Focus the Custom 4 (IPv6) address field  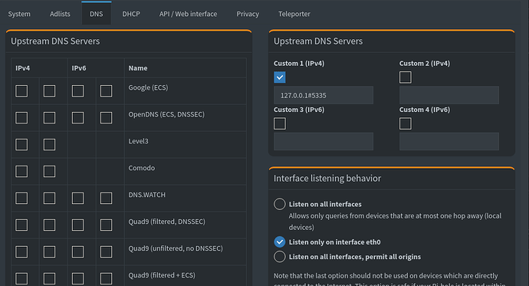point(449,141)
